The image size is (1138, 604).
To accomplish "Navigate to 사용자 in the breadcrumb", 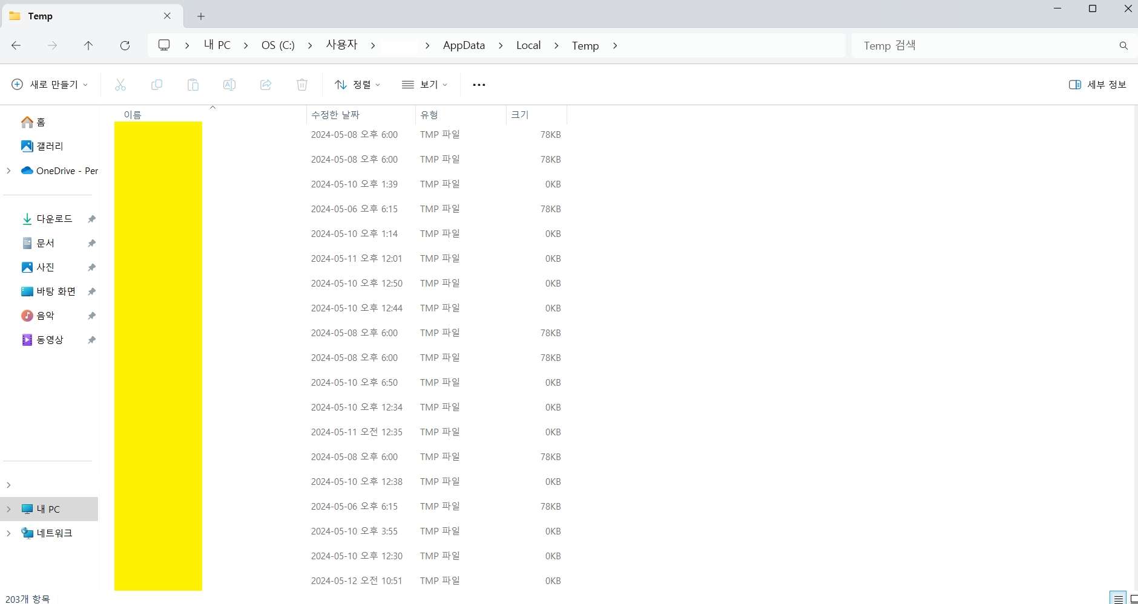I will click(342, 45).
